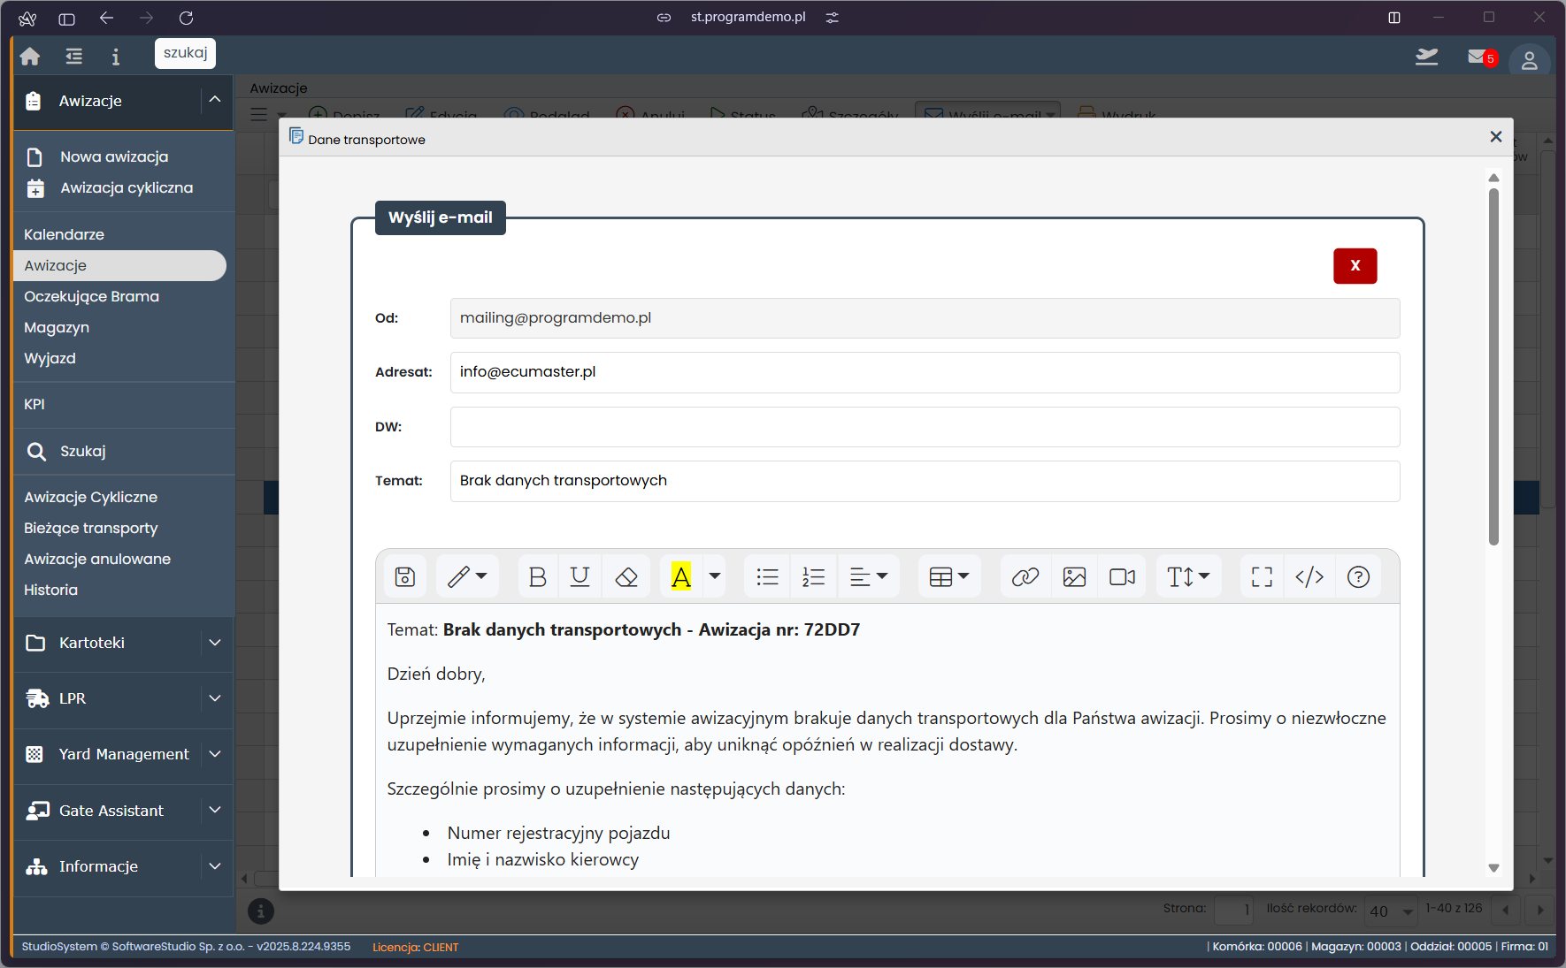
Task: Open the highlight color dropdown arrow
Action: [715, 576]
